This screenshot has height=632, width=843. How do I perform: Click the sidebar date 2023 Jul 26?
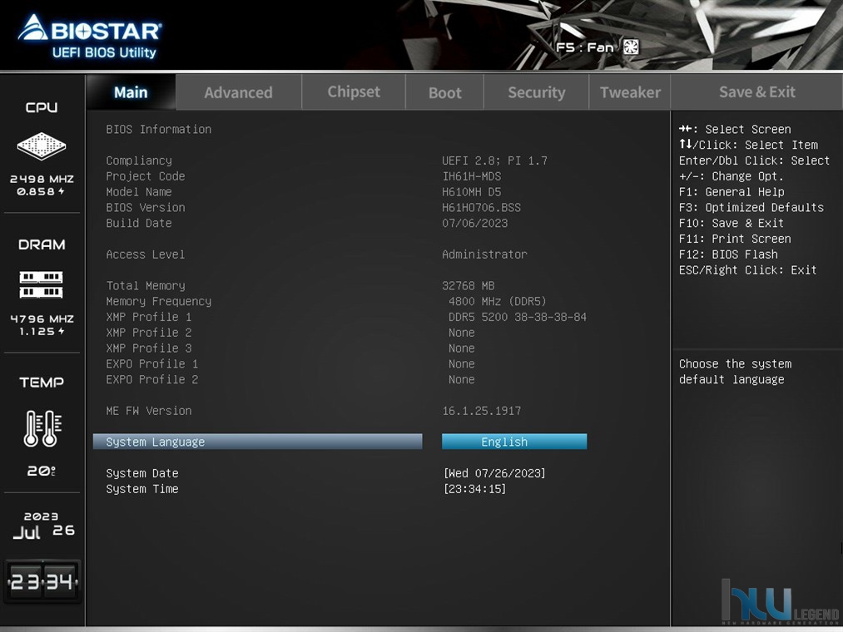(42, 526)
